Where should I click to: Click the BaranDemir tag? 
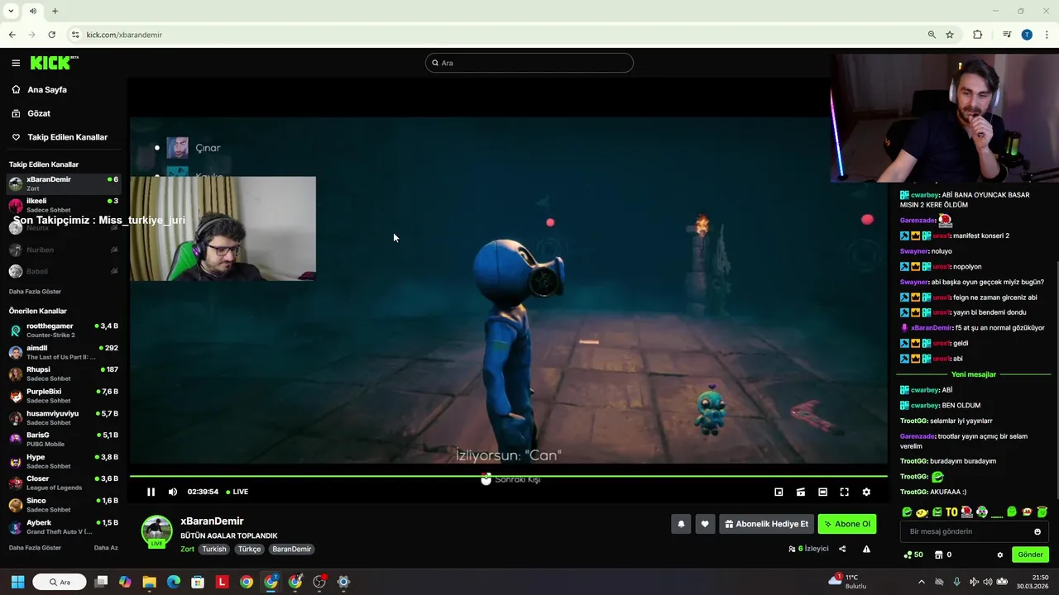pos(291,549)
